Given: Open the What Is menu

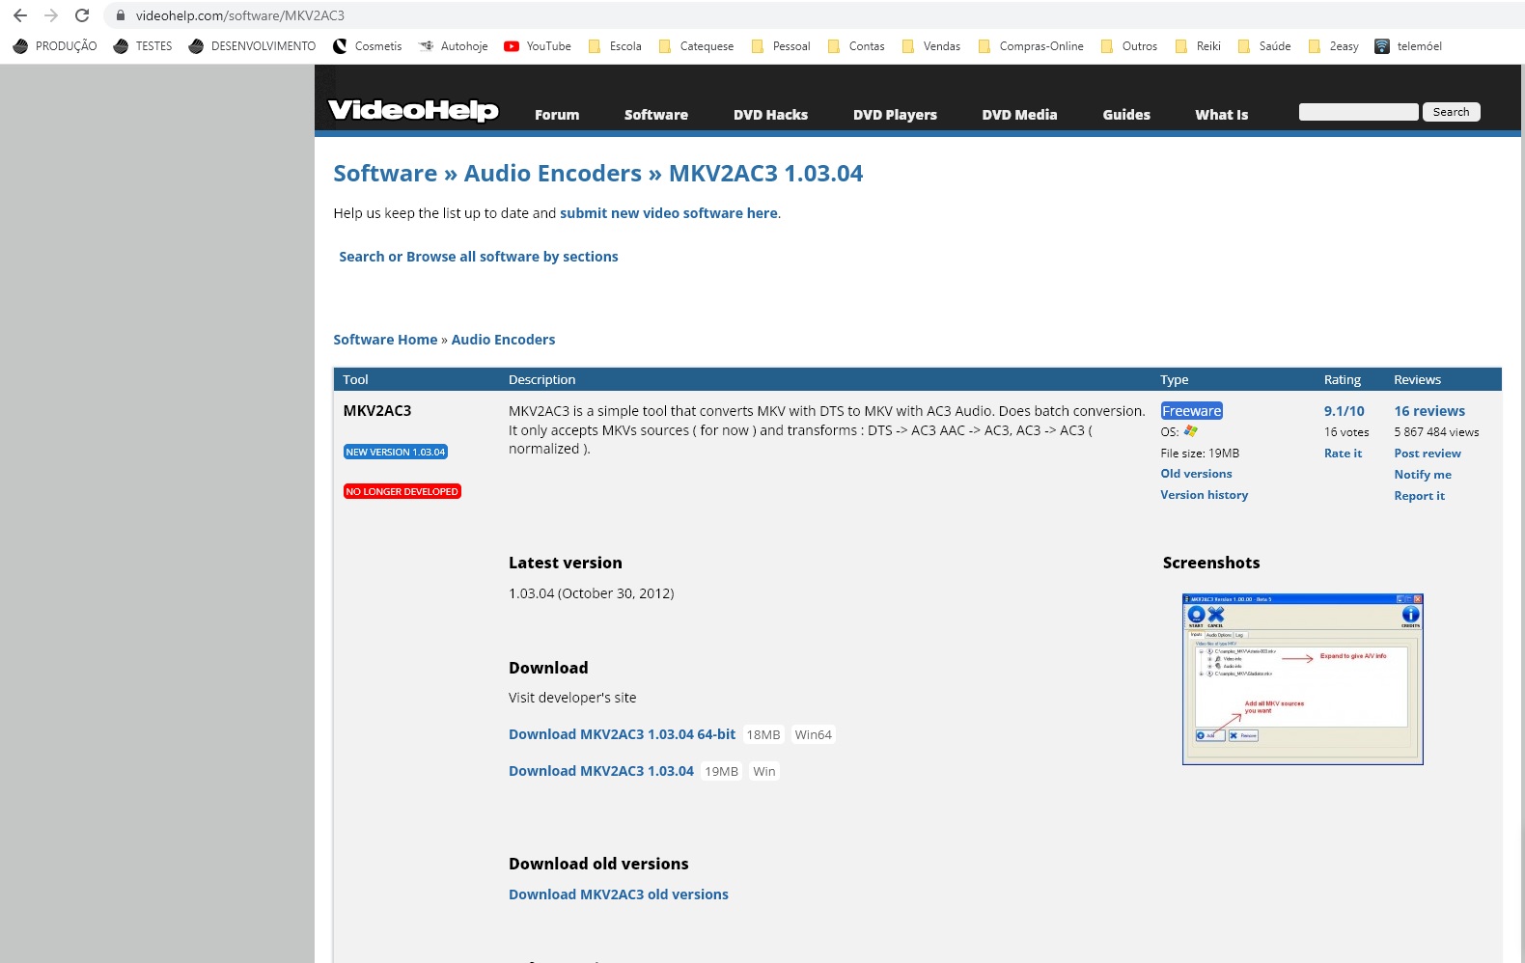Looking at the screenshot, I should coord(1222,115).
